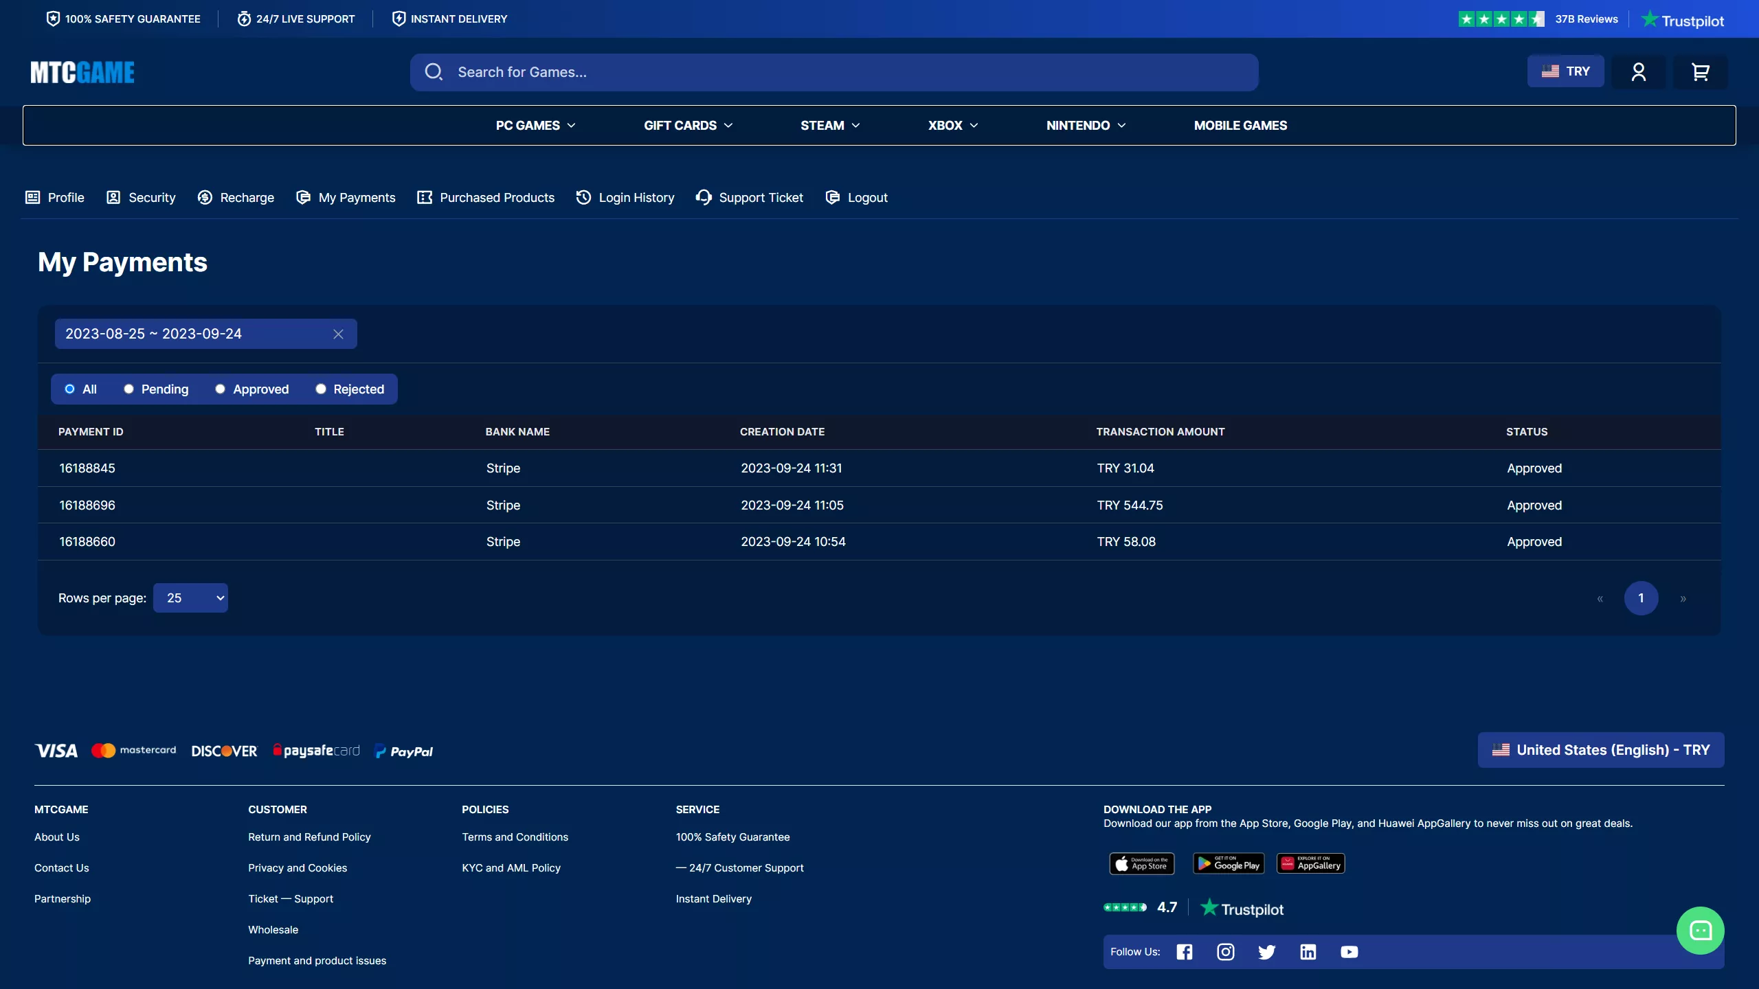Open the Terms and Conditions link
Screen dimensions: 1759x989
pos(515,837)
